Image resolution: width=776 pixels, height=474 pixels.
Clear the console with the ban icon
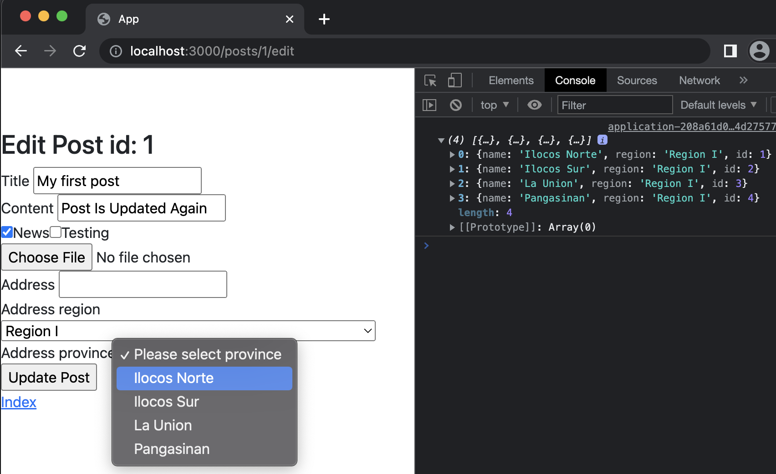(455, 105)
